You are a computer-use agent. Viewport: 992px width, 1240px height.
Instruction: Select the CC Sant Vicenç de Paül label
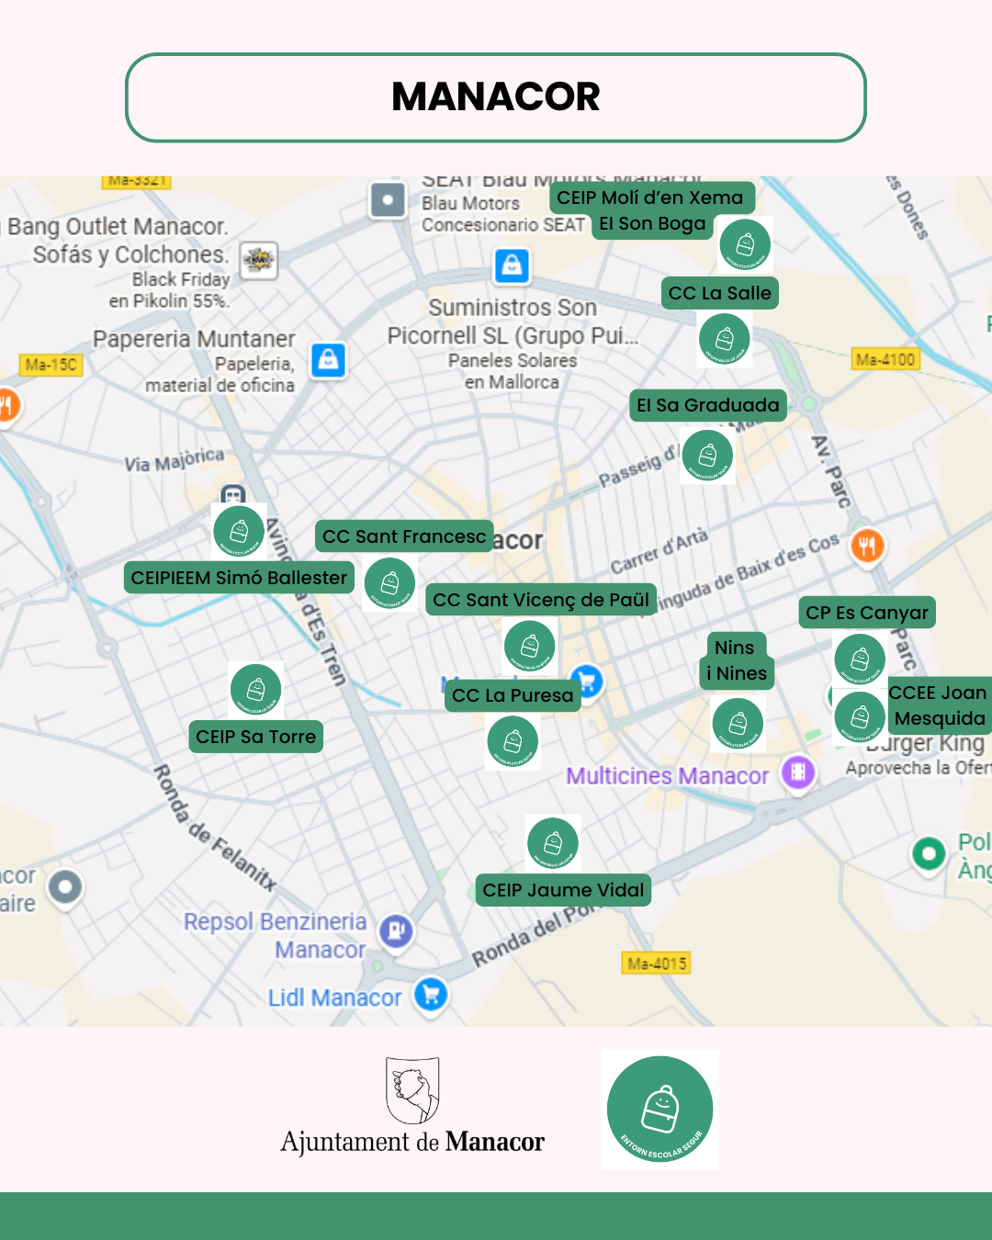tap(541, 600)
